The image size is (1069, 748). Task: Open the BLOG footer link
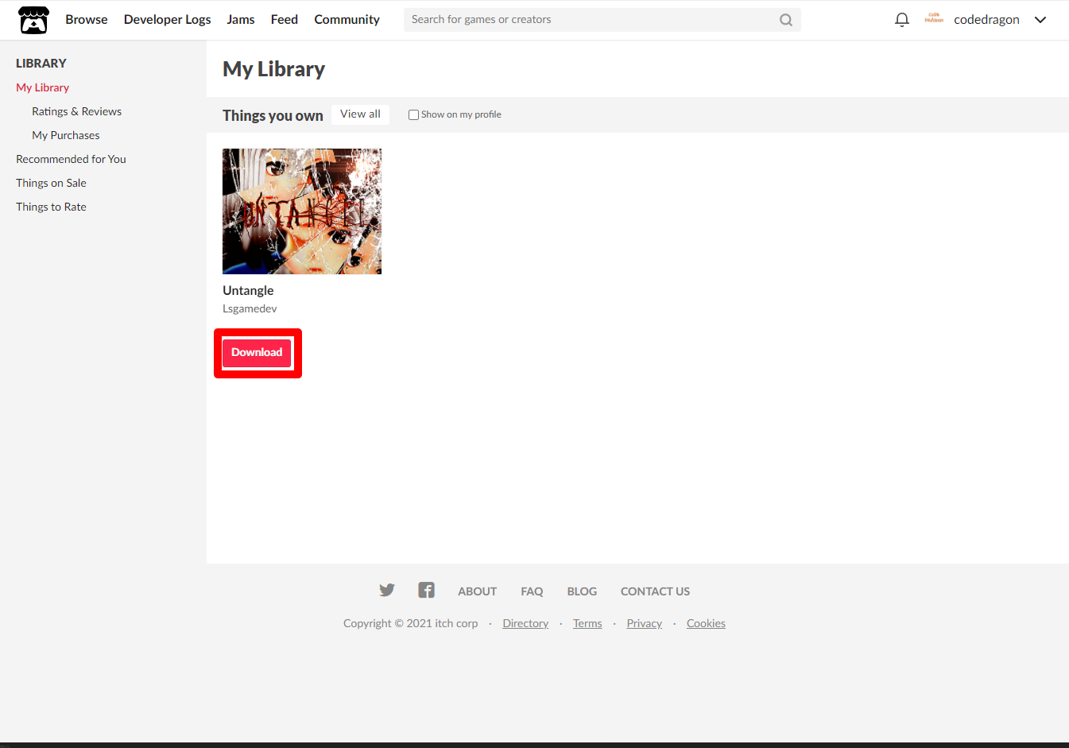[x=582, y=591]
